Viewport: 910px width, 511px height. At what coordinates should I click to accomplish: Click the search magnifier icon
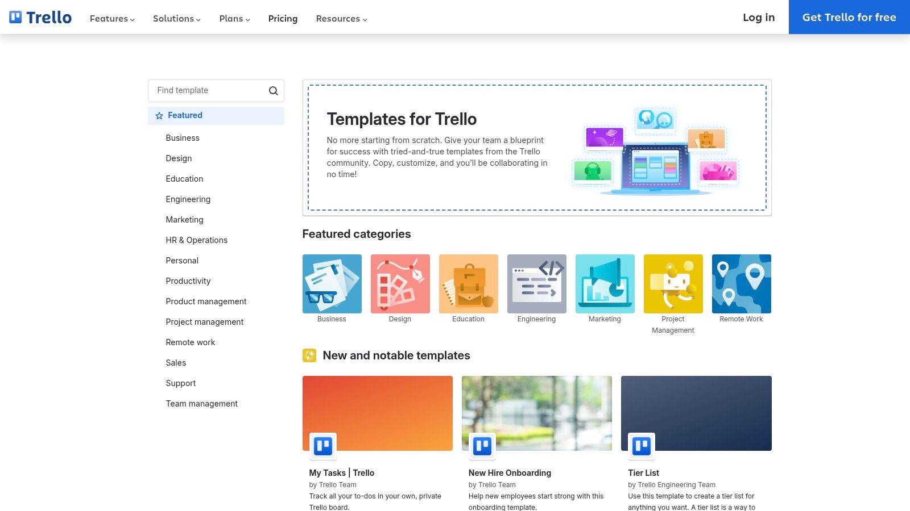[x=273, y=91]
